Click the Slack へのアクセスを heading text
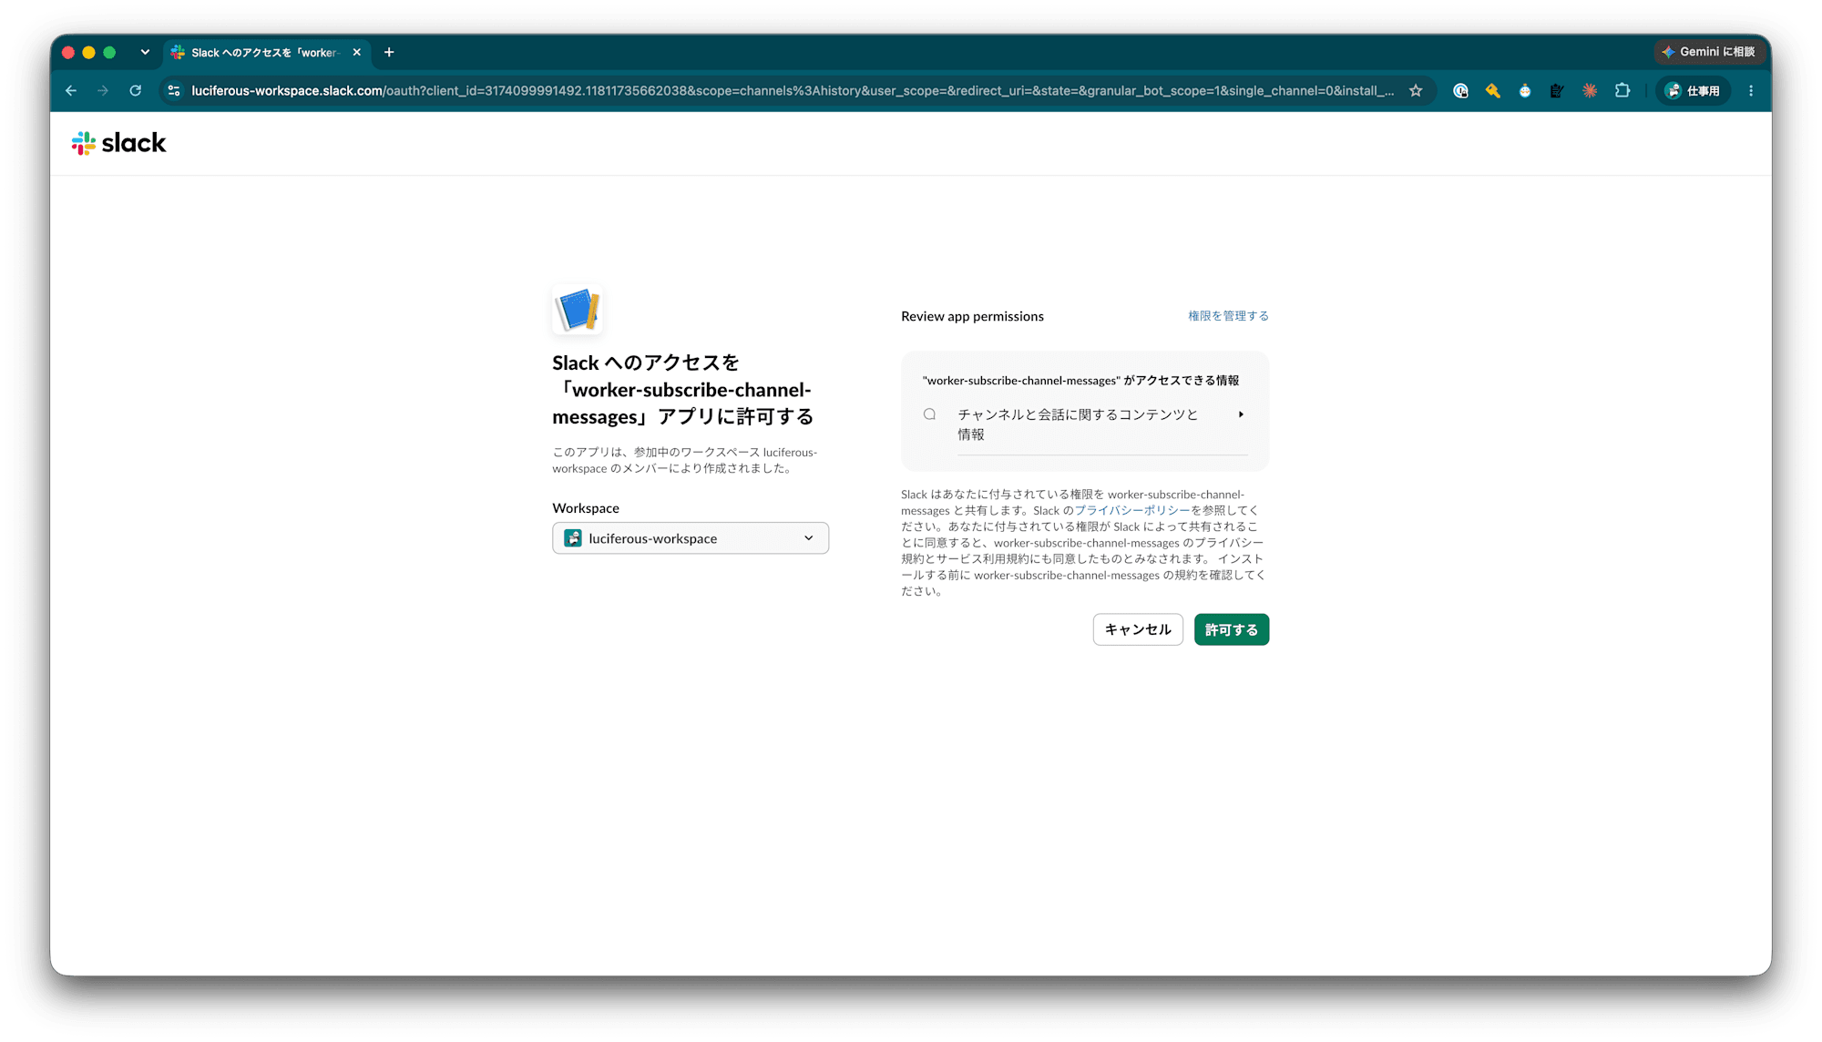Screen dimensions: 1822x1042 click(x=682, y=390)
